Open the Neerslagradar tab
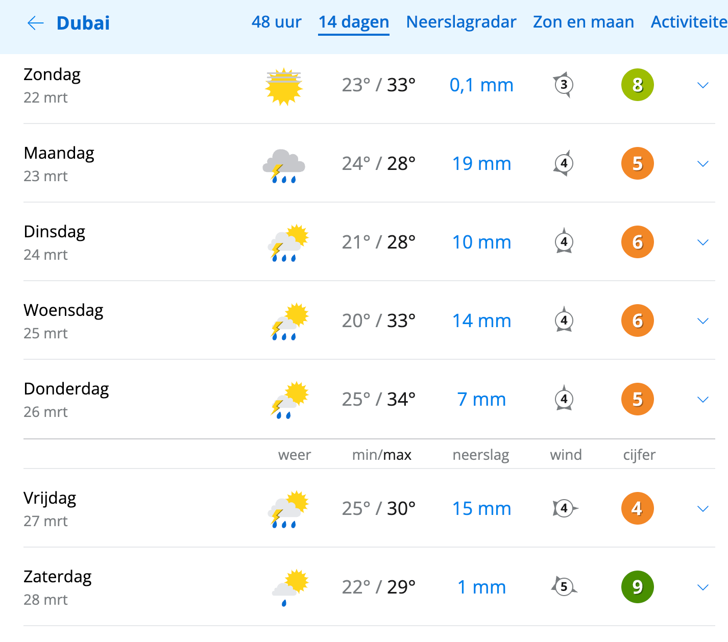The image size is (728, 642). [461, 22]
